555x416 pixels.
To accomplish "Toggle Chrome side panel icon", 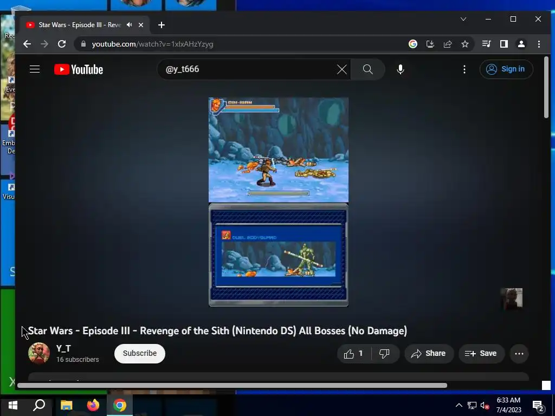I will [504, 44].
